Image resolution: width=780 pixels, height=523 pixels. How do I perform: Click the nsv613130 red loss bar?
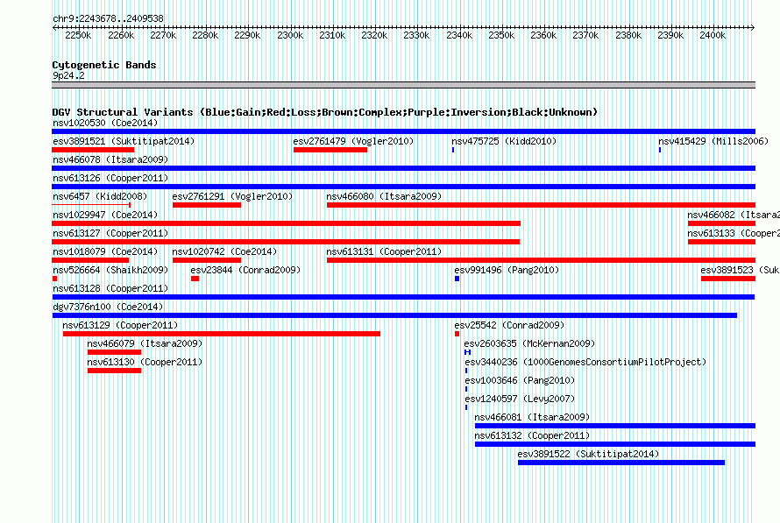pyautogui.click(x=115, y=371)
